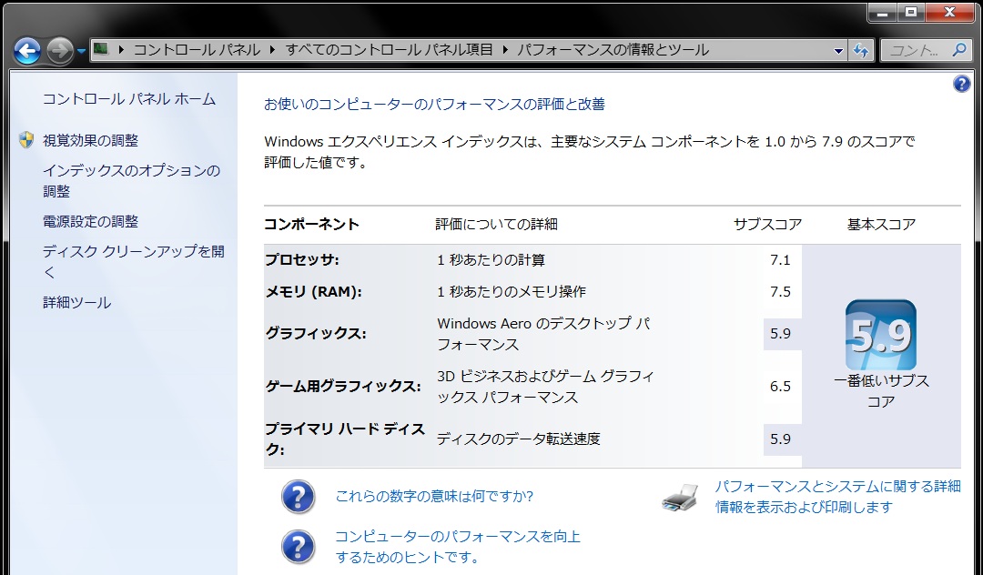Viewport: 983px width, 575px height.
Task: Click the printer icon
Action: tap(680, 498)
